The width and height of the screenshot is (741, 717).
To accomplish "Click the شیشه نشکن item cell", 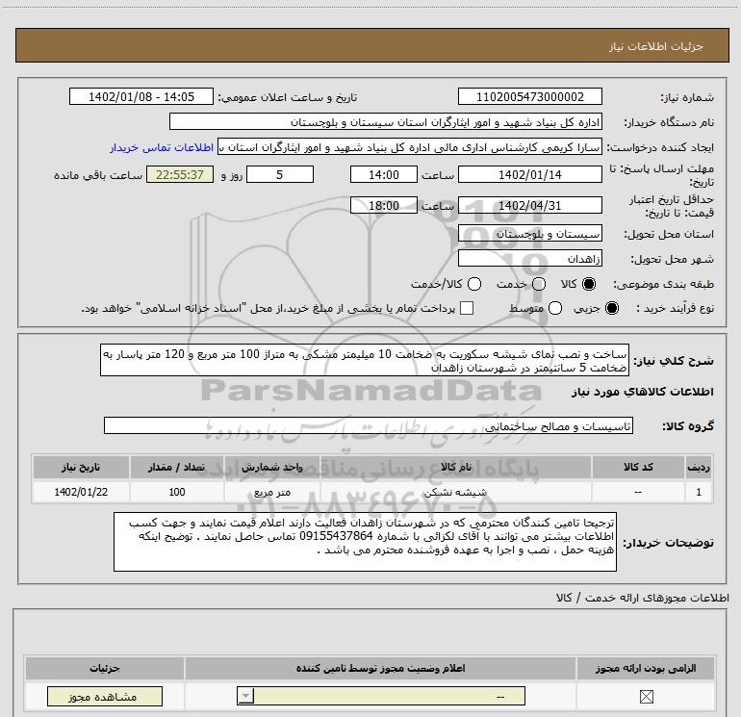I will coord(455,492).
